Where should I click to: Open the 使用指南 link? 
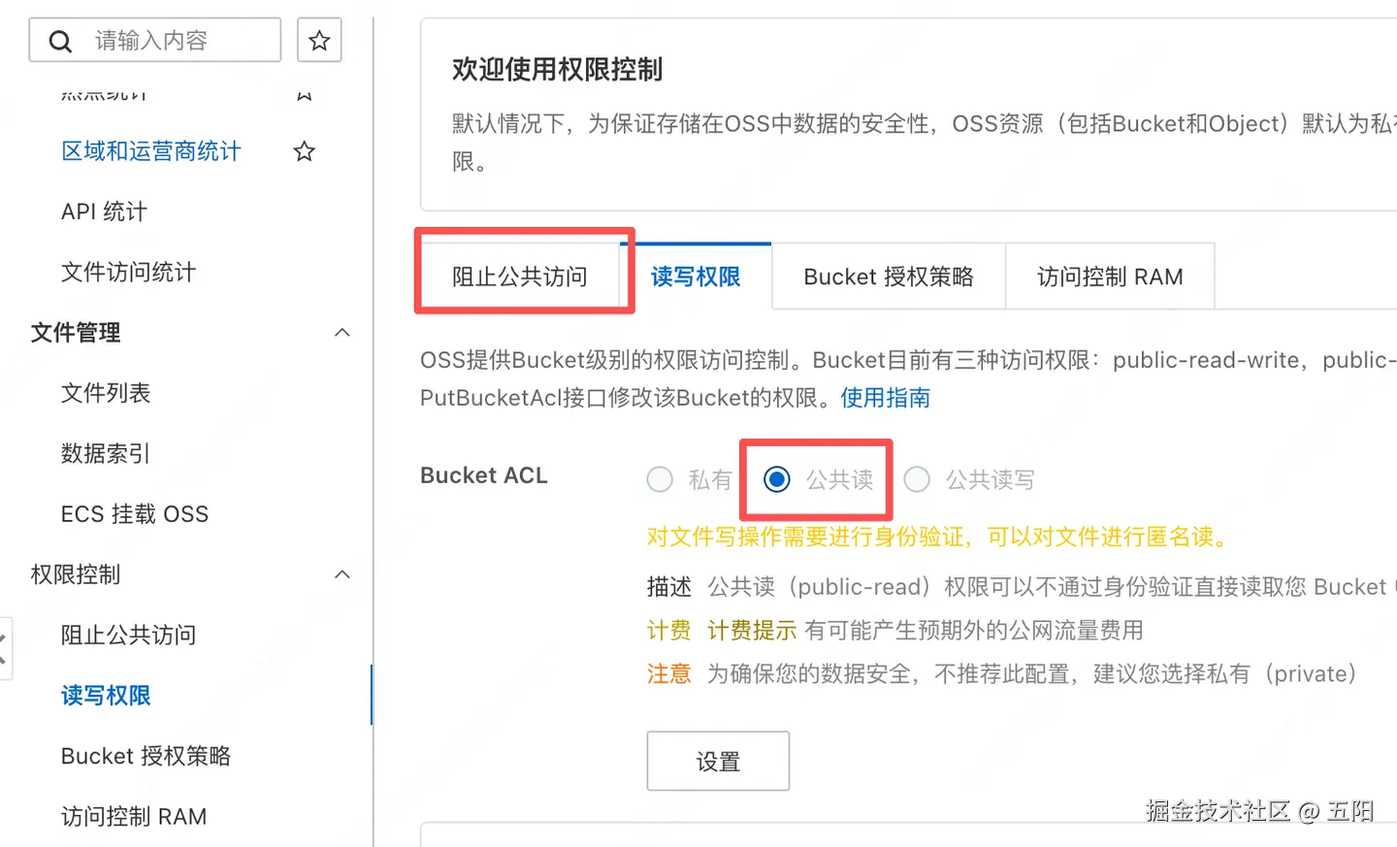pyautogui.click(x=886, y=398)
